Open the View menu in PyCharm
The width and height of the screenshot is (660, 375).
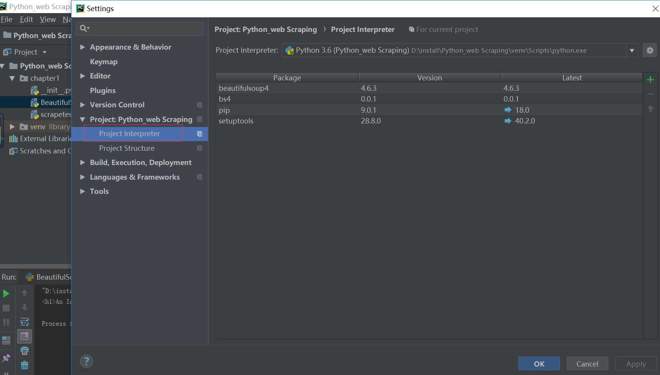click(x=48, y=19)
